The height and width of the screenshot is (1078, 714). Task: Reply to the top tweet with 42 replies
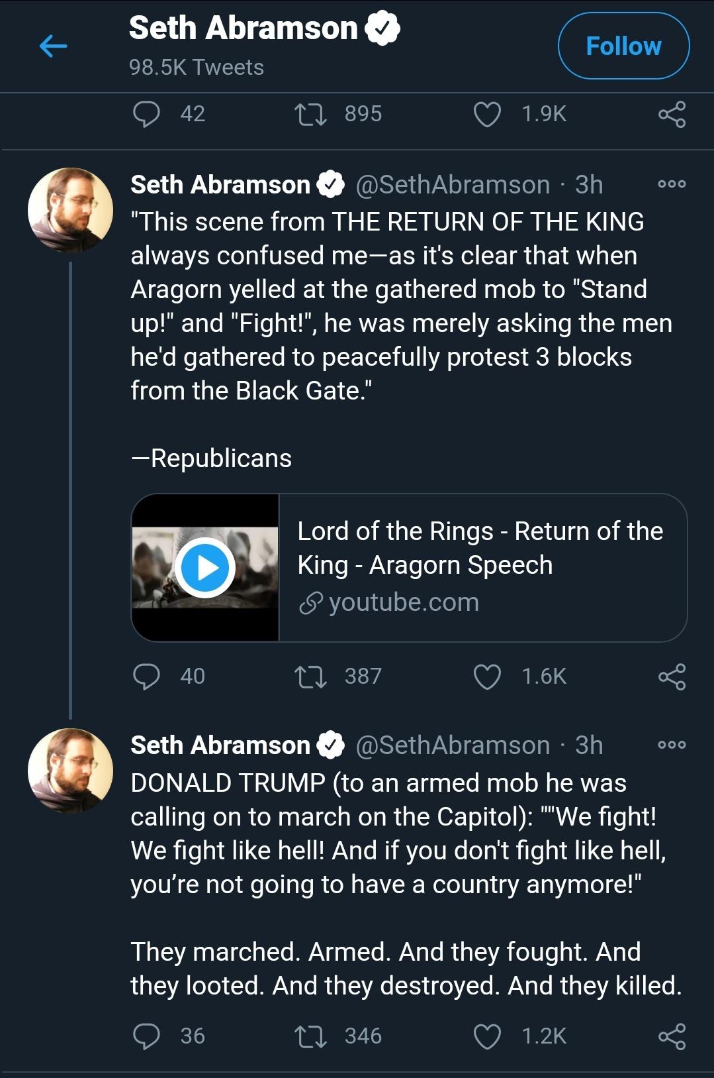(x=146, y=114)
